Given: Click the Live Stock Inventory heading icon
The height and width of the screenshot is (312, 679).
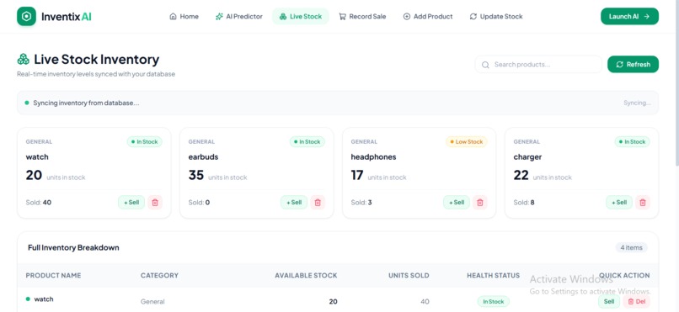Looking at the screenshot, I should pyautogui.click(x=23, y=59).
